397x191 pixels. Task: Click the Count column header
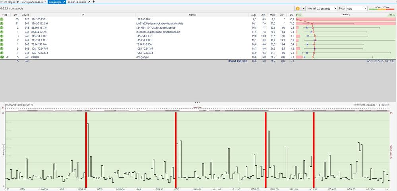(25, 15)
